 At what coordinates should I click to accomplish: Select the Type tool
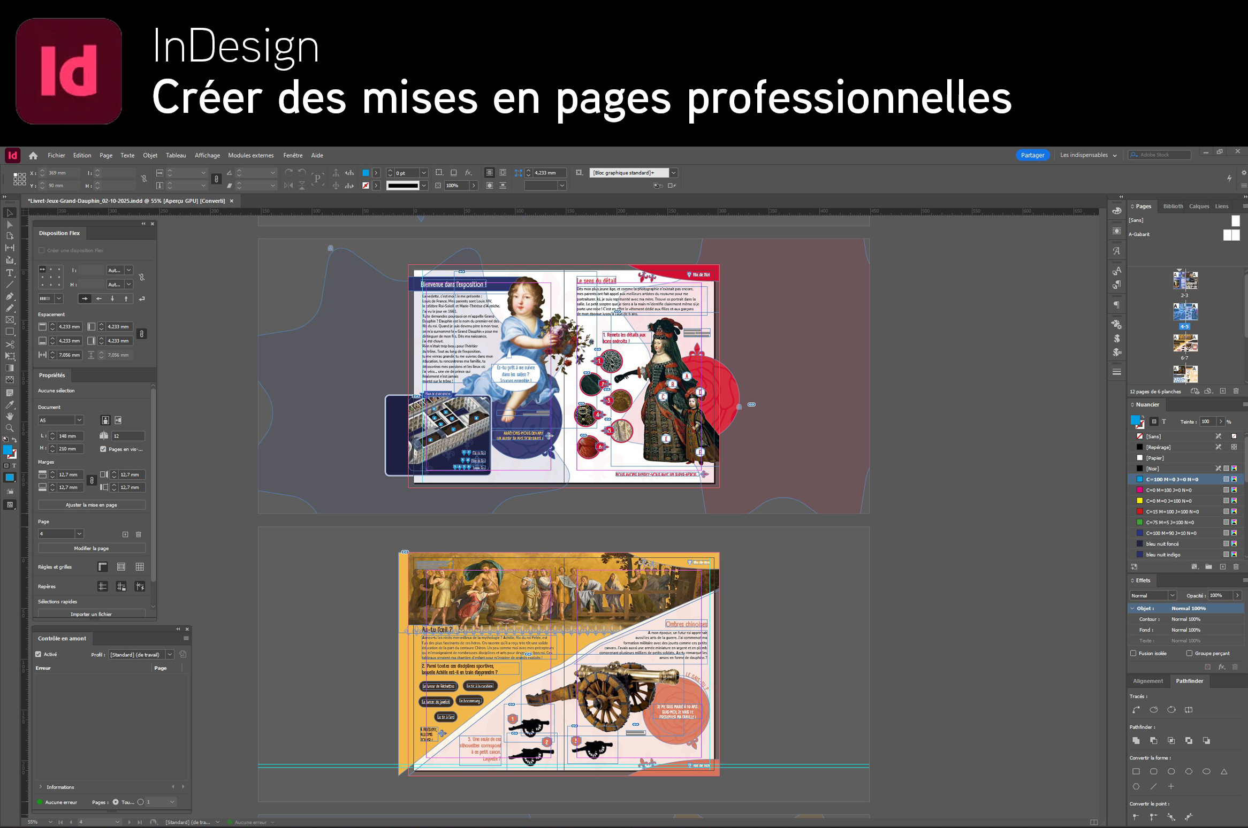click(x=10, y=273)
